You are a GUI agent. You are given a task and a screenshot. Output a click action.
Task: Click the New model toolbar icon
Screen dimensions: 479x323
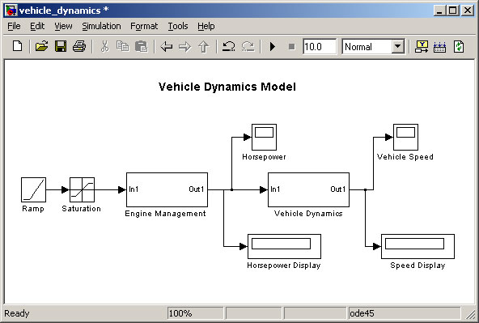tap(18, 46)
